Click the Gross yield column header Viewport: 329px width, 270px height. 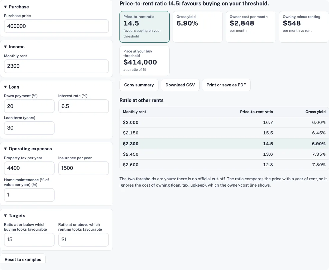(315, 112)
